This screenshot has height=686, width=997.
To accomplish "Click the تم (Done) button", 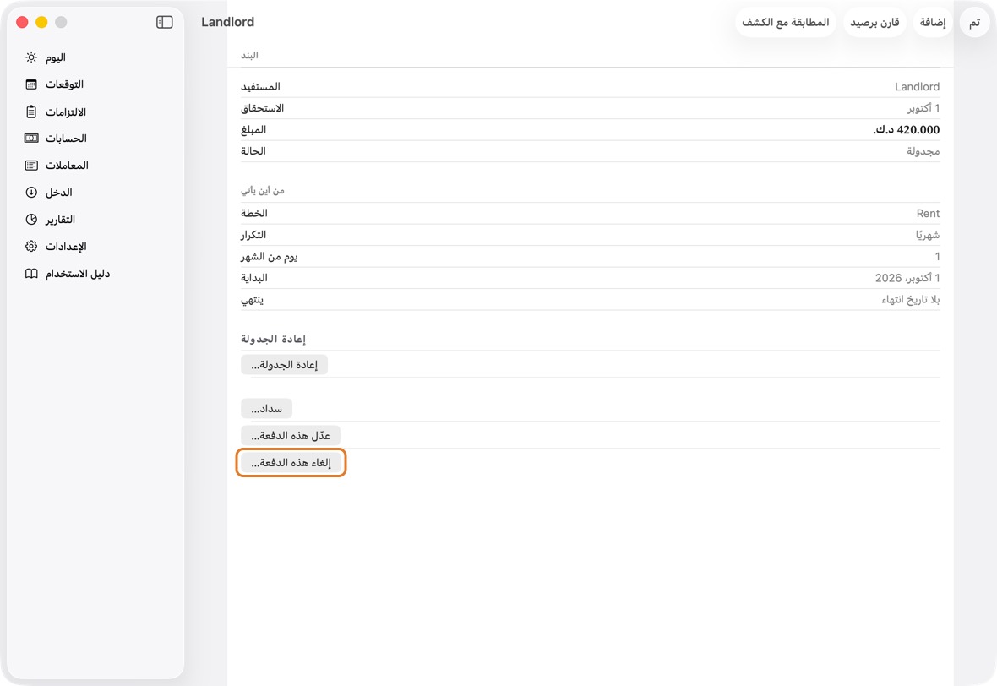I will click(974, 22).
